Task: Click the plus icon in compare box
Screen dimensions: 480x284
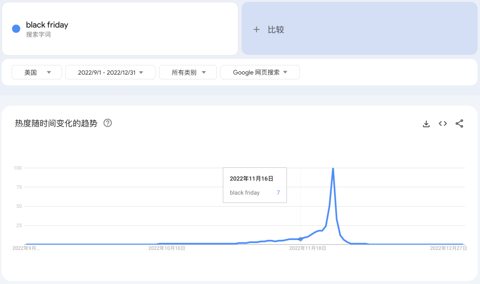Action: click(x=256, y=30)
